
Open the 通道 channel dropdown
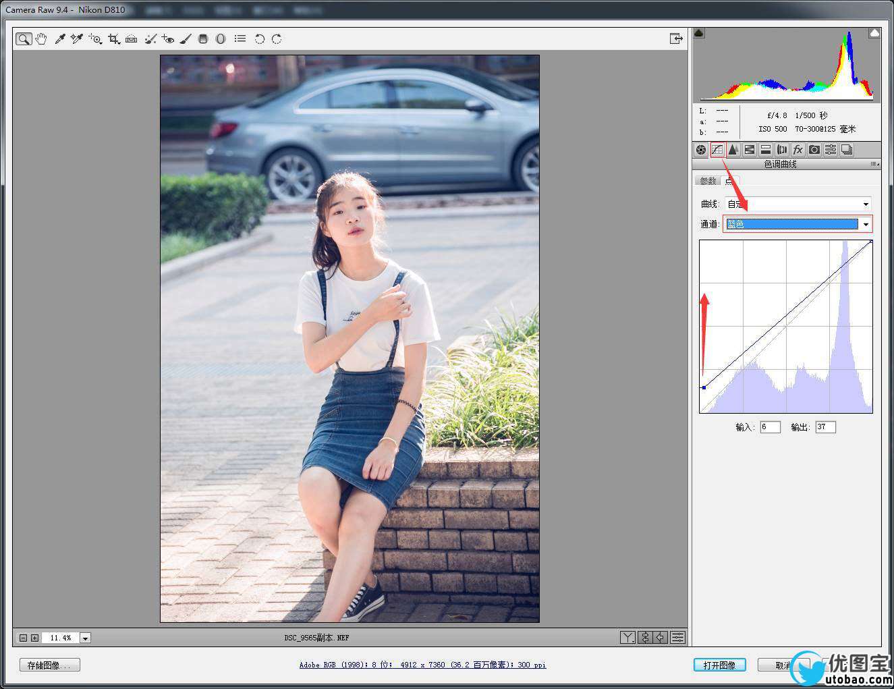(x=866, y=224)
